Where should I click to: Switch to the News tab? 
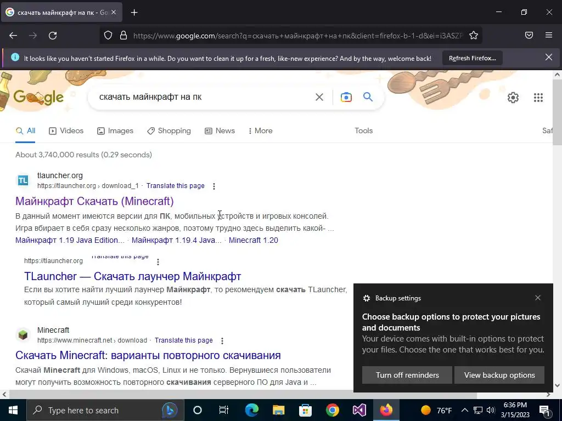(220, 130)
